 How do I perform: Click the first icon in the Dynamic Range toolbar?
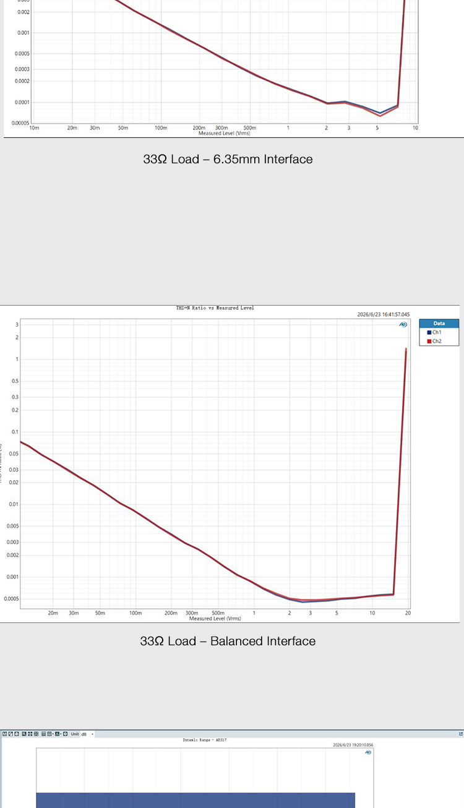point(5,734)
